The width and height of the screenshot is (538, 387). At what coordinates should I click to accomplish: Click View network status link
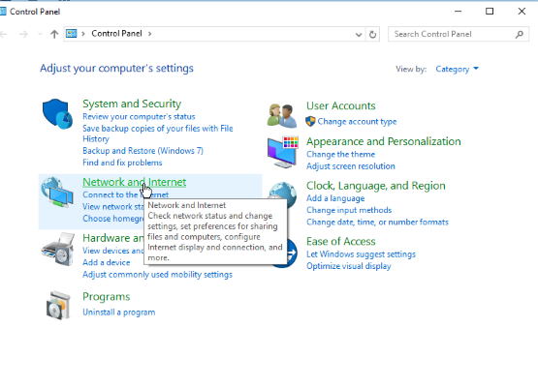coord(113,206)
